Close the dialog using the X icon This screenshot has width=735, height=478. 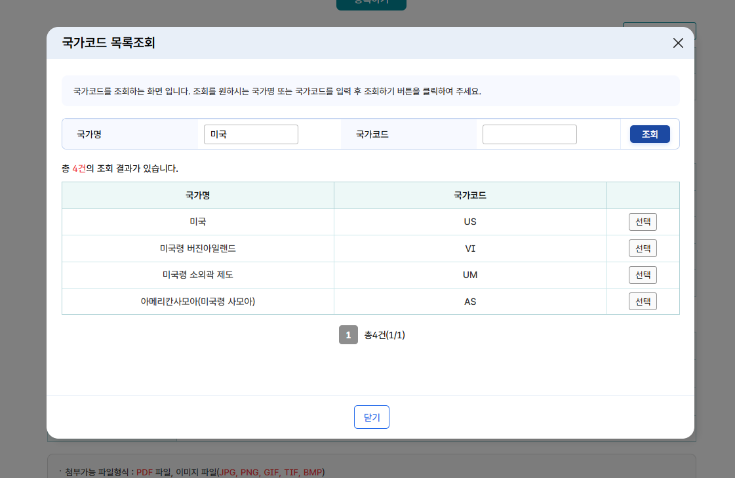point(678,43)
